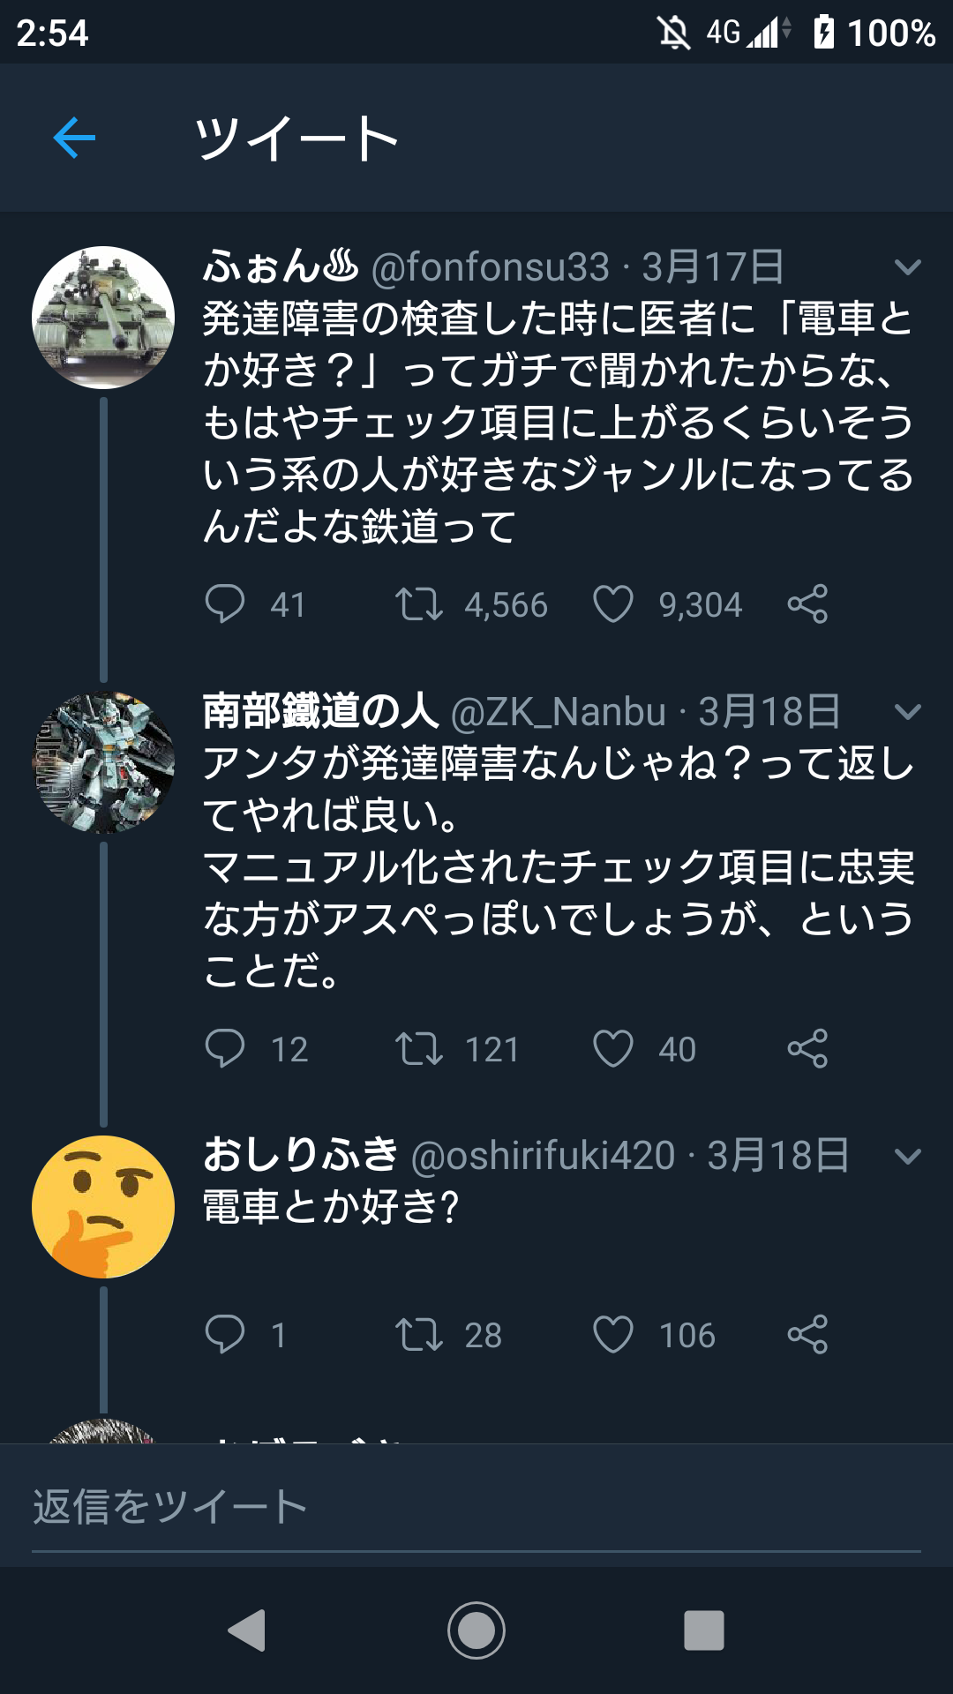
Task: Open @ZK_Nanbu user profile name
Action: click(320, 711)
